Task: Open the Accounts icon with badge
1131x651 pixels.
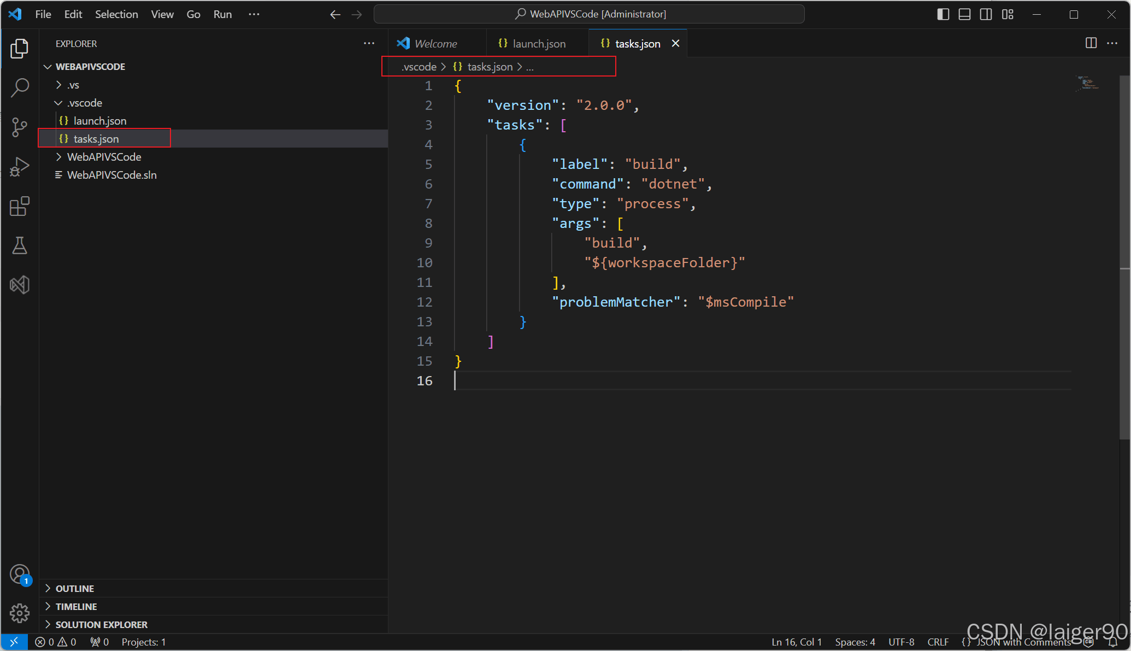Action: [20, 574]
